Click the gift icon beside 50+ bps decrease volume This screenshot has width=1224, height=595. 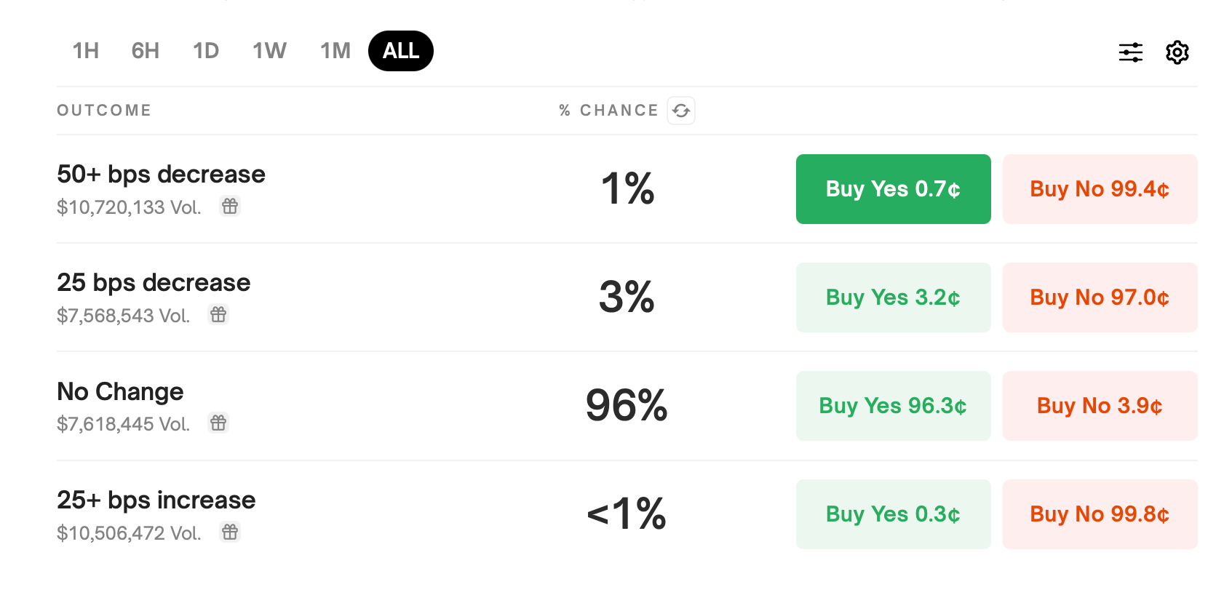pyautogui.click(x=230, y=207)
